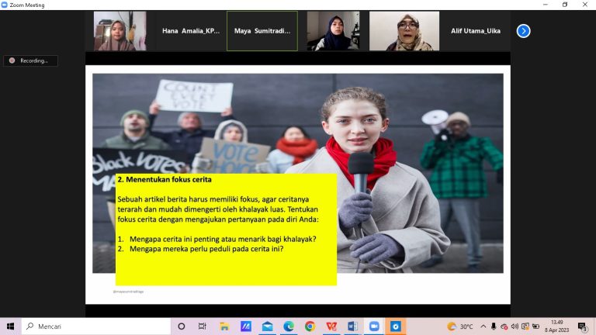
Task: Click the Recording indicator
Action: (30, 60)
